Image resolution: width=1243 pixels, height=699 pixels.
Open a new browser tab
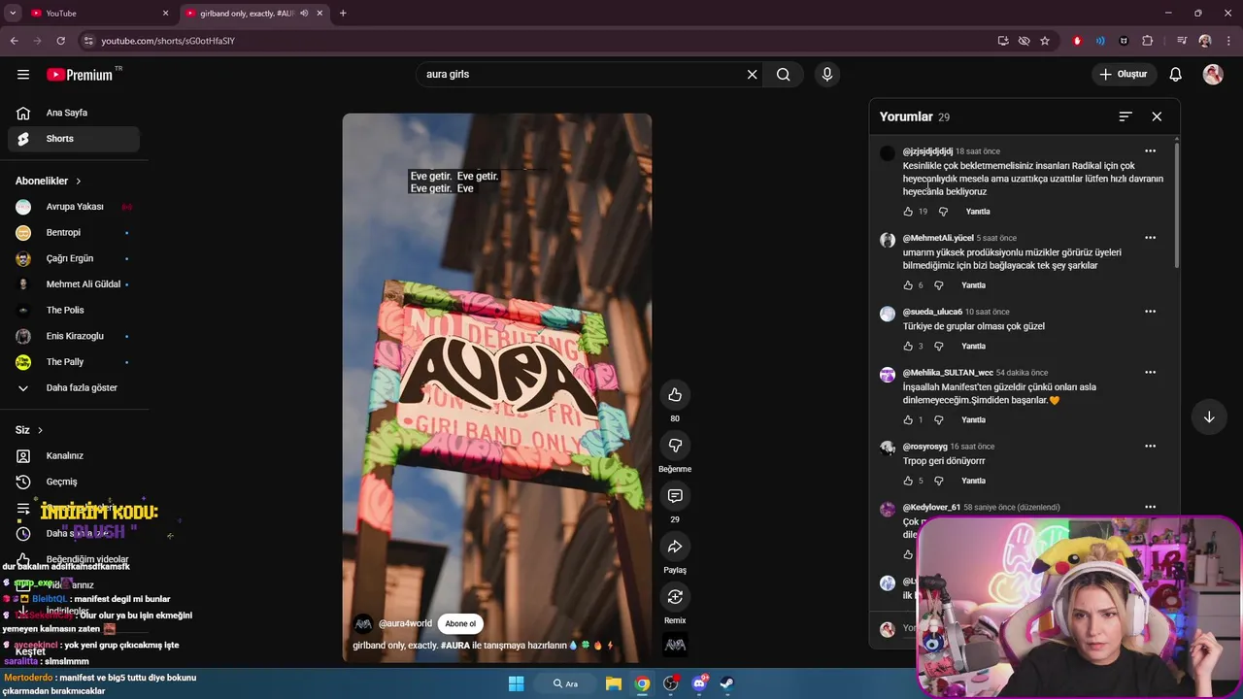(x=343, y=14)
